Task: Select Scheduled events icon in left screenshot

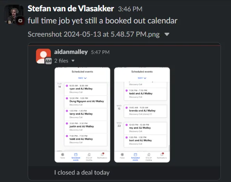Action: pos(76,157)
